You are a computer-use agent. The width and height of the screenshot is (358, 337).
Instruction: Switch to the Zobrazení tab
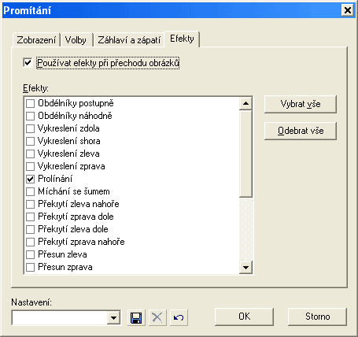36,40
